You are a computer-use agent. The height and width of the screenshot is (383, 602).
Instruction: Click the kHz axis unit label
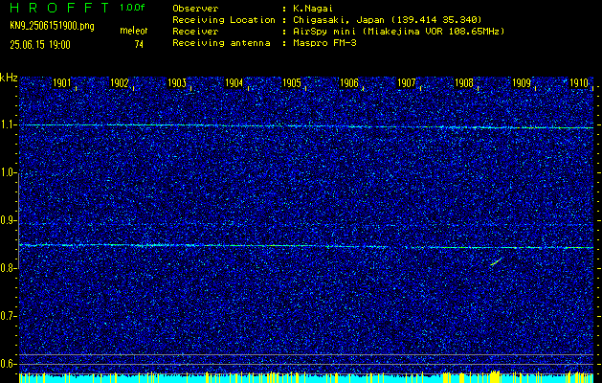coord(9,78)
